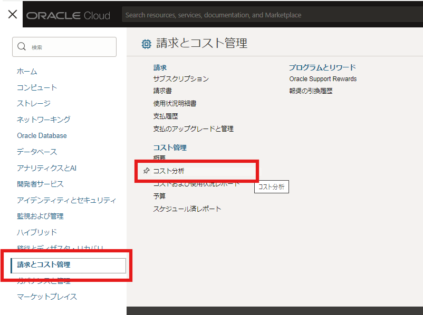
Task: Open the Oracle Database menu section
Action: 42,135
